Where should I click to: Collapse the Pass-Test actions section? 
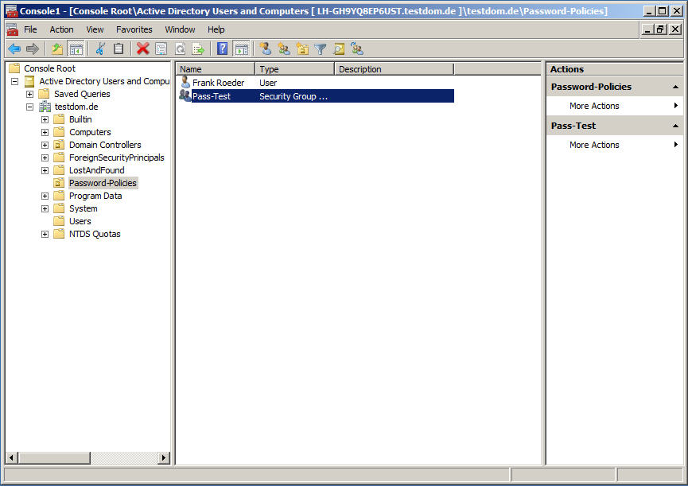(675, 126)
